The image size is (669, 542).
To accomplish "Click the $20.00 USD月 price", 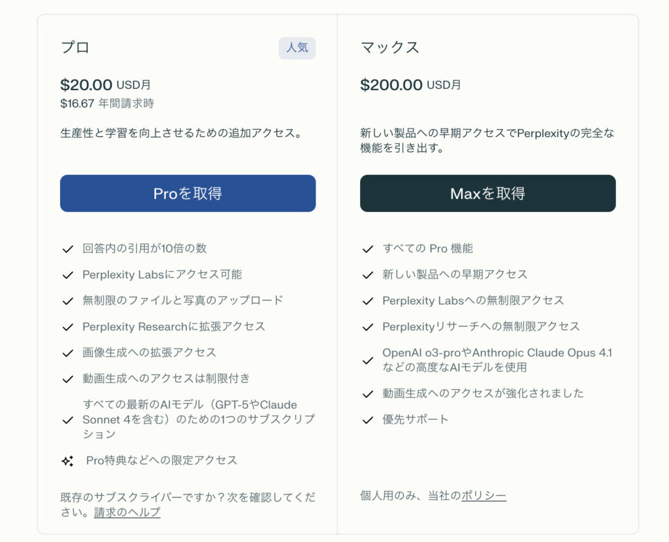I will point(105,85).
